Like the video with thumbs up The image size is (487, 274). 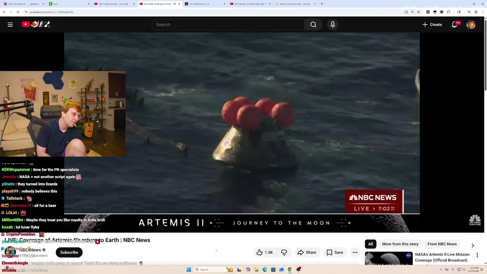click(x=264, y=252)
